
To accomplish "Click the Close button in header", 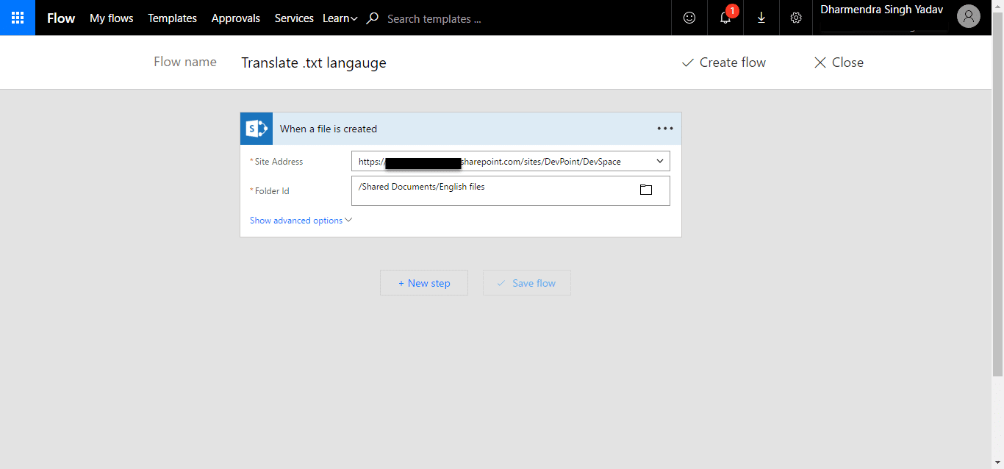I will coord(839,62).
